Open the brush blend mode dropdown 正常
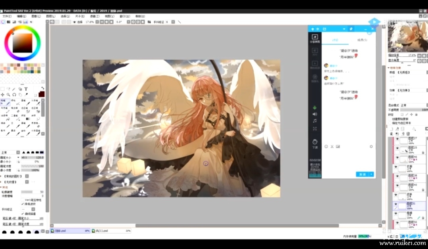The image size is (428, 249). (x=10, y=152)
